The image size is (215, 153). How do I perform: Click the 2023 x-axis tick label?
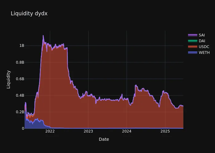point(88,131)
